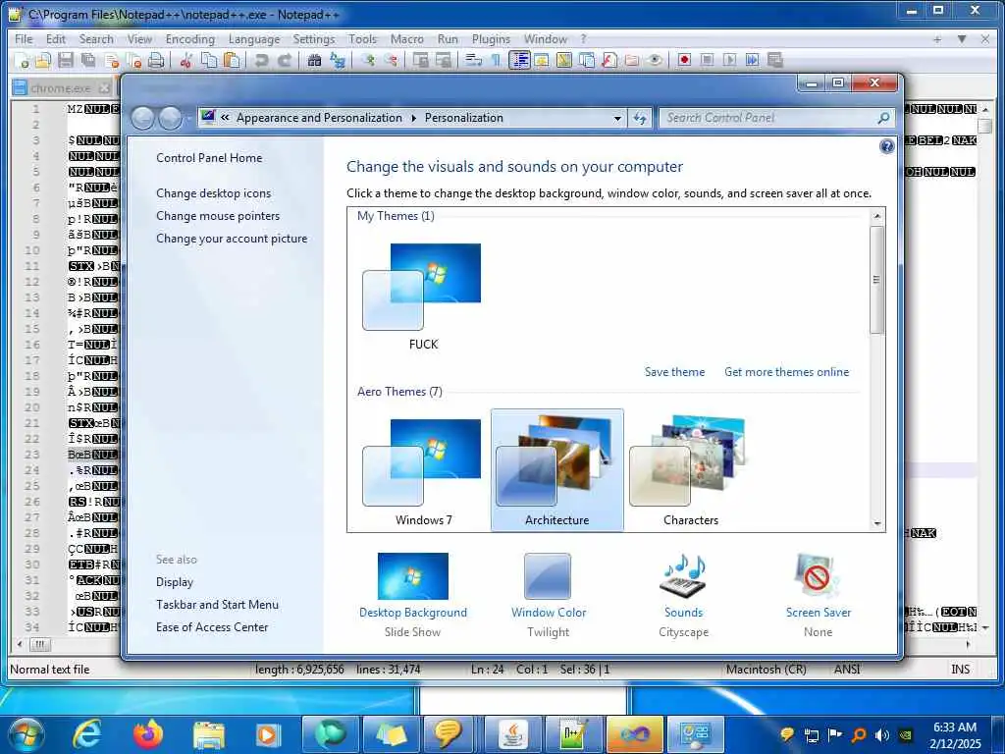Click the Undo arrow in Notepad++ toolbar

tap(261, 60)
